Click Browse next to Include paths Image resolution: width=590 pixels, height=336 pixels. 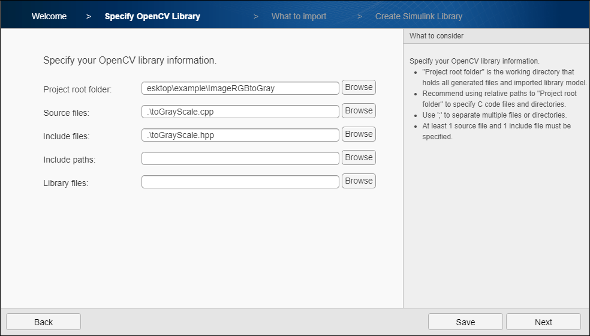tap(359, 158)
